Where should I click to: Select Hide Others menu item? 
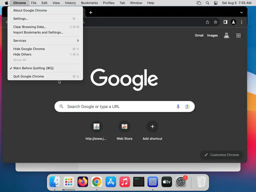pos(45,54)
